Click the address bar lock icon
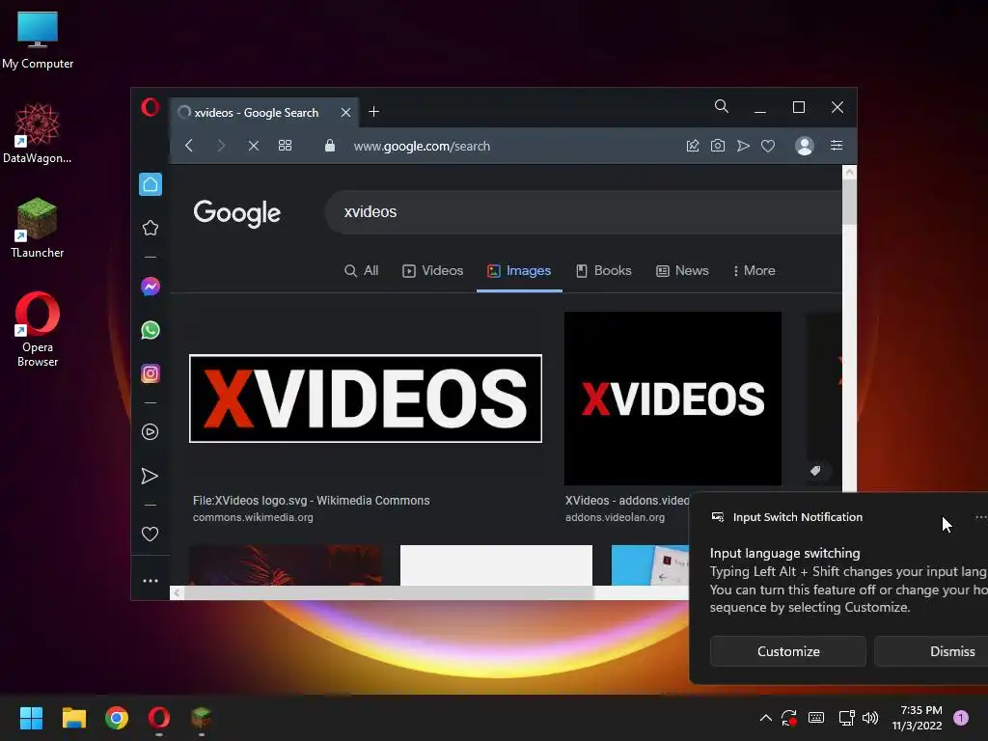 (330, 146)
